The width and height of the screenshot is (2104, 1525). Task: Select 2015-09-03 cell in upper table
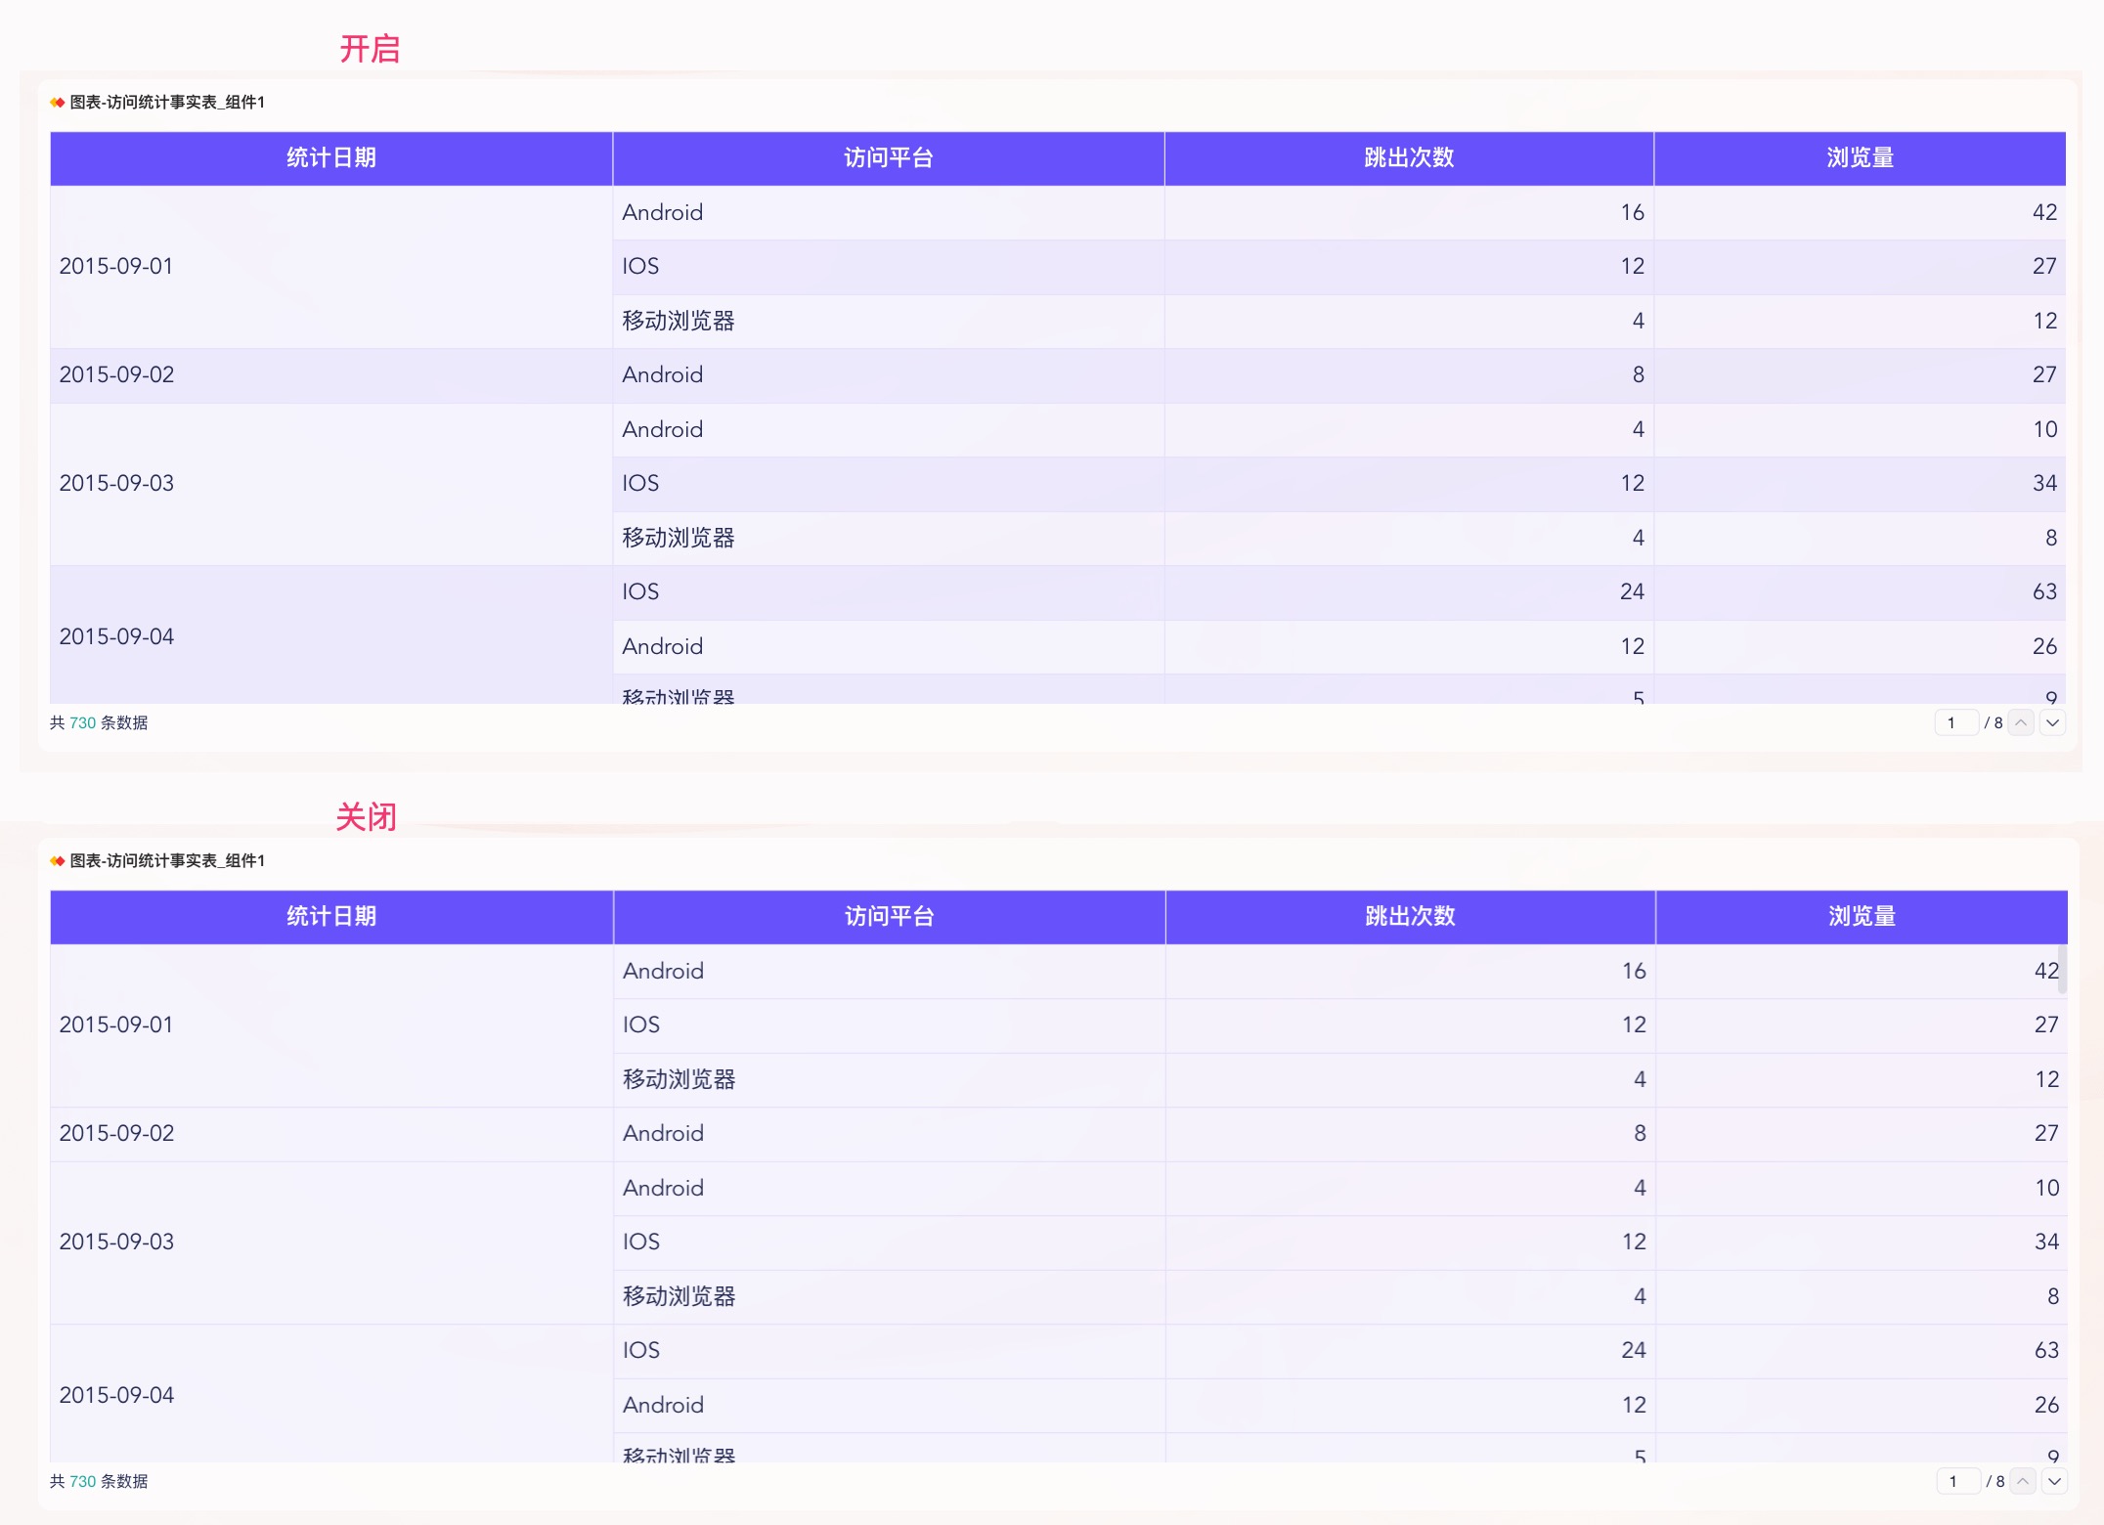pyautogui.click(x=331, y=484)
